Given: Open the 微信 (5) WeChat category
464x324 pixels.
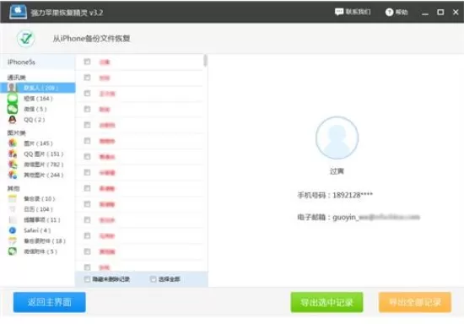Looking at the screenshot, I should point(35,109).
